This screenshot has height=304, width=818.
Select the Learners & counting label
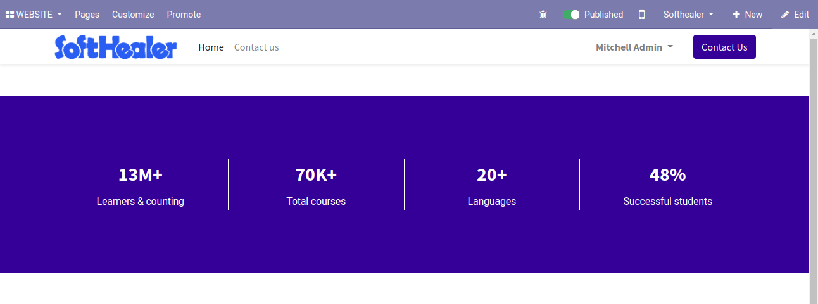[141, 201]
